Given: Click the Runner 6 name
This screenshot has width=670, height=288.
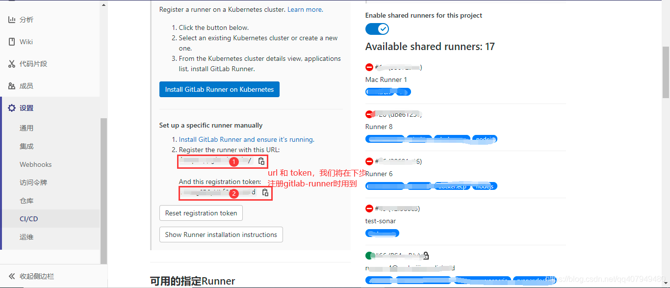Looking at the screenshot, I should [x=379, y=174].
